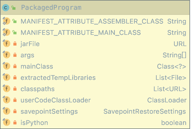Select the MANIFEST_ATTRIBUTE_MAIN_CLASS field name
The height and width of the screenshot is (129, 191).
pyautogui.click(x=81, y=33)
